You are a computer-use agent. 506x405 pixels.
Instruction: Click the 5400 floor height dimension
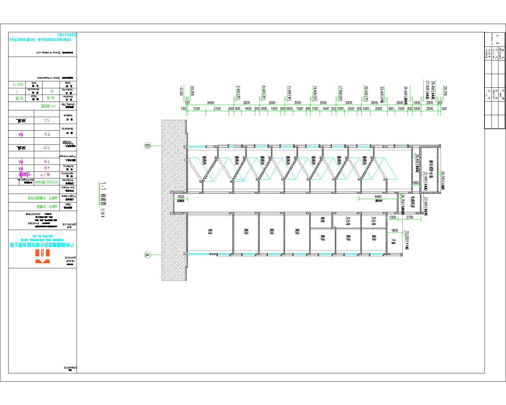click(211, 103)
